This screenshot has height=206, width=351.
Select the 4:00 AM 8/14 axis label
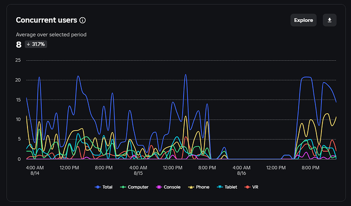coord(35,170)
